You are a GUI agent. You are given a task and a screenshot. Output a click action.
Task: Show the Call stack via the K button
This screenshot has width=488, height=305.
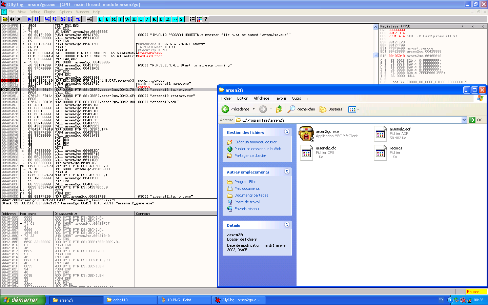[154, 19]
